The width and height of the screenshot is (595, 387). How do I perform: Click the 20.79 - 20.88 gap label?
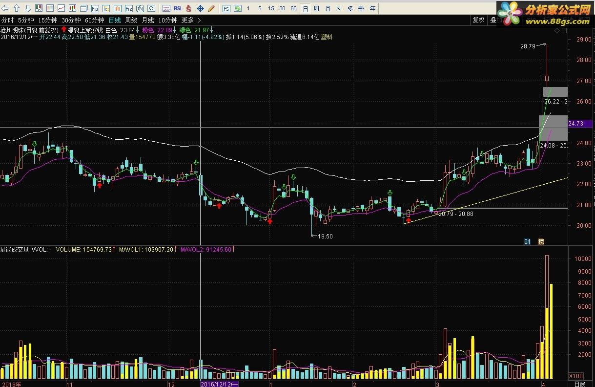(456, 214)
